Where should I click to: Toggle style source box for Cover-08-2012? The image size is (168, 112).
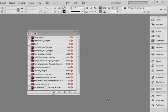[x=29, y=37]
